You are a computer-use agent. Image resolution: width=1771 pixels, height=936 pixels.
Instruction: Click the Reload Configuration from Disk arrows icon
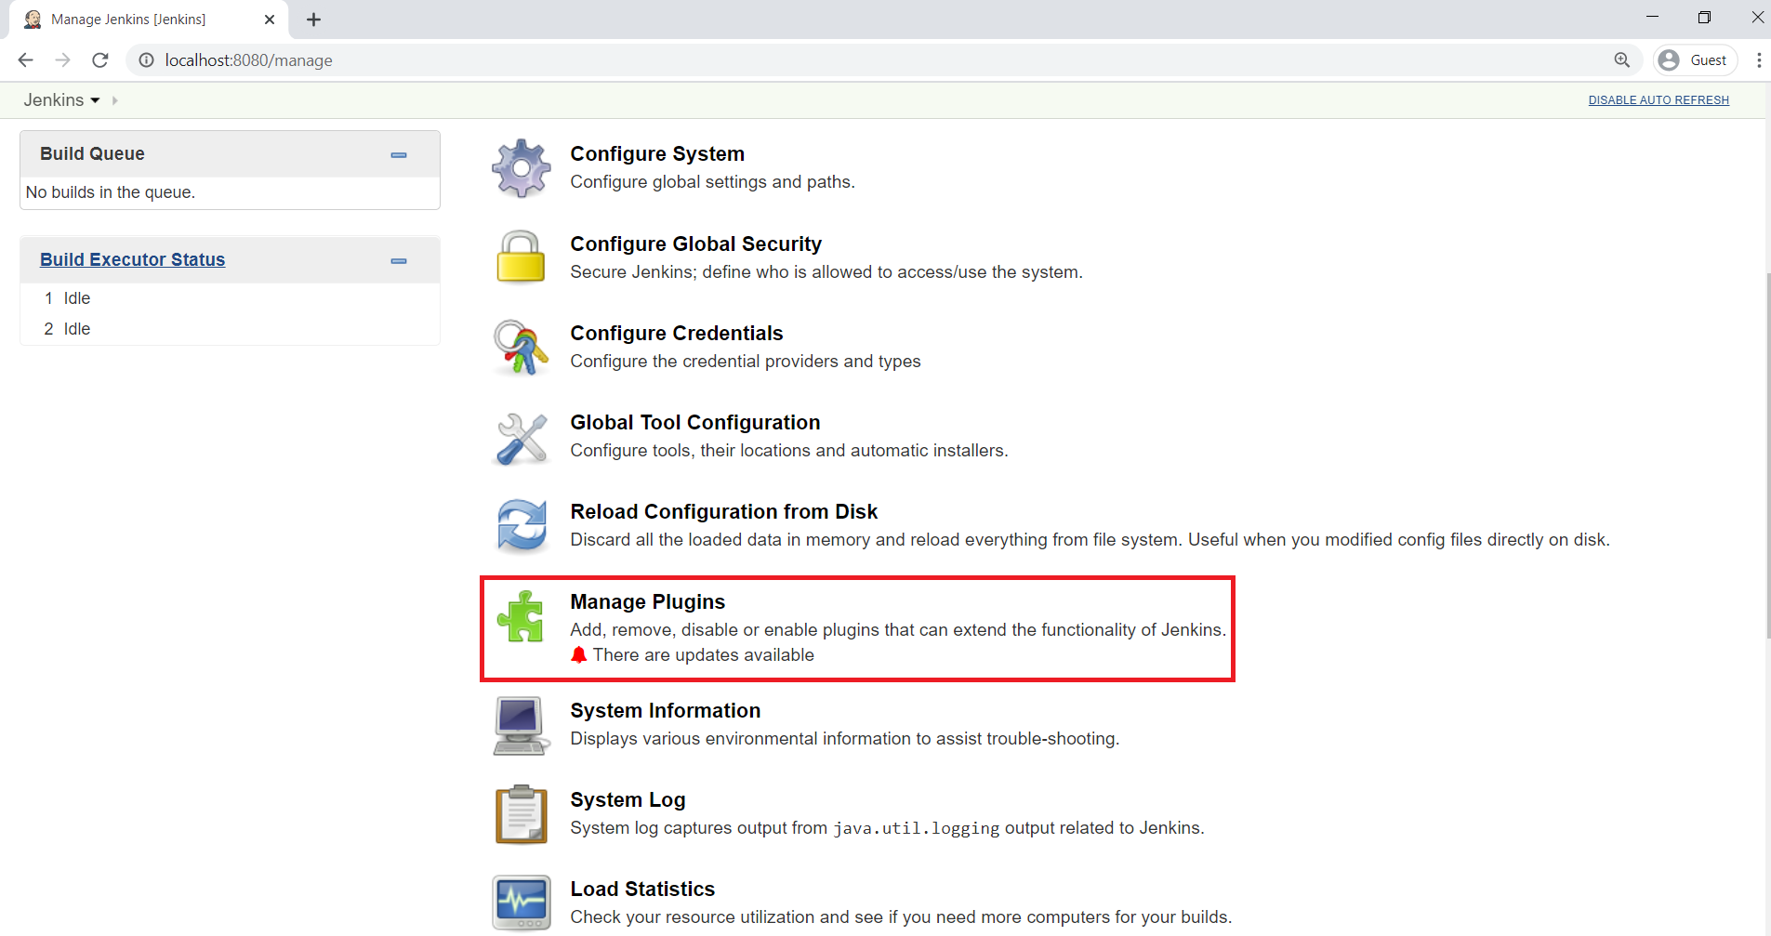click(522, 526)
